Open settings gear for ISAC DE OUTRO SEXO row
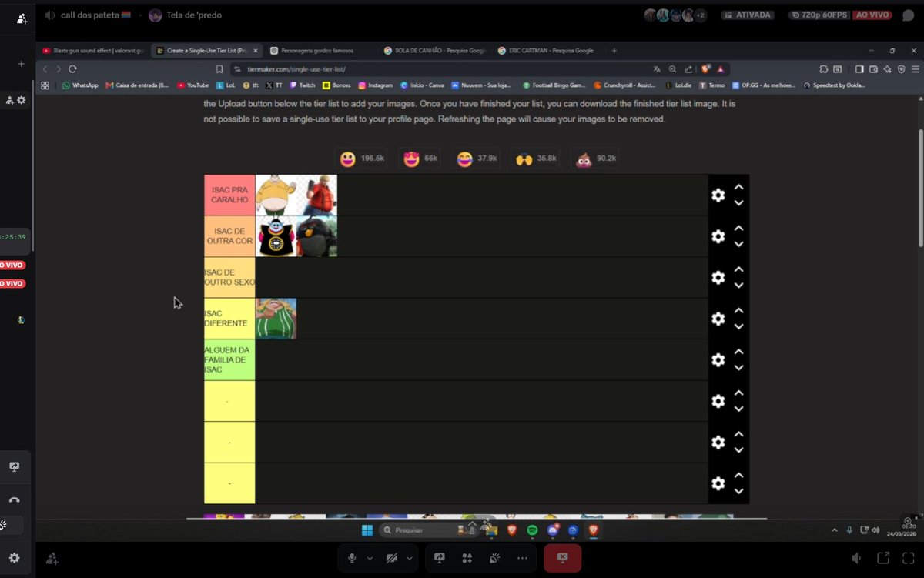The width and height of the screenshot is (924, 578). pyautogui.click(x=718, y=278)
